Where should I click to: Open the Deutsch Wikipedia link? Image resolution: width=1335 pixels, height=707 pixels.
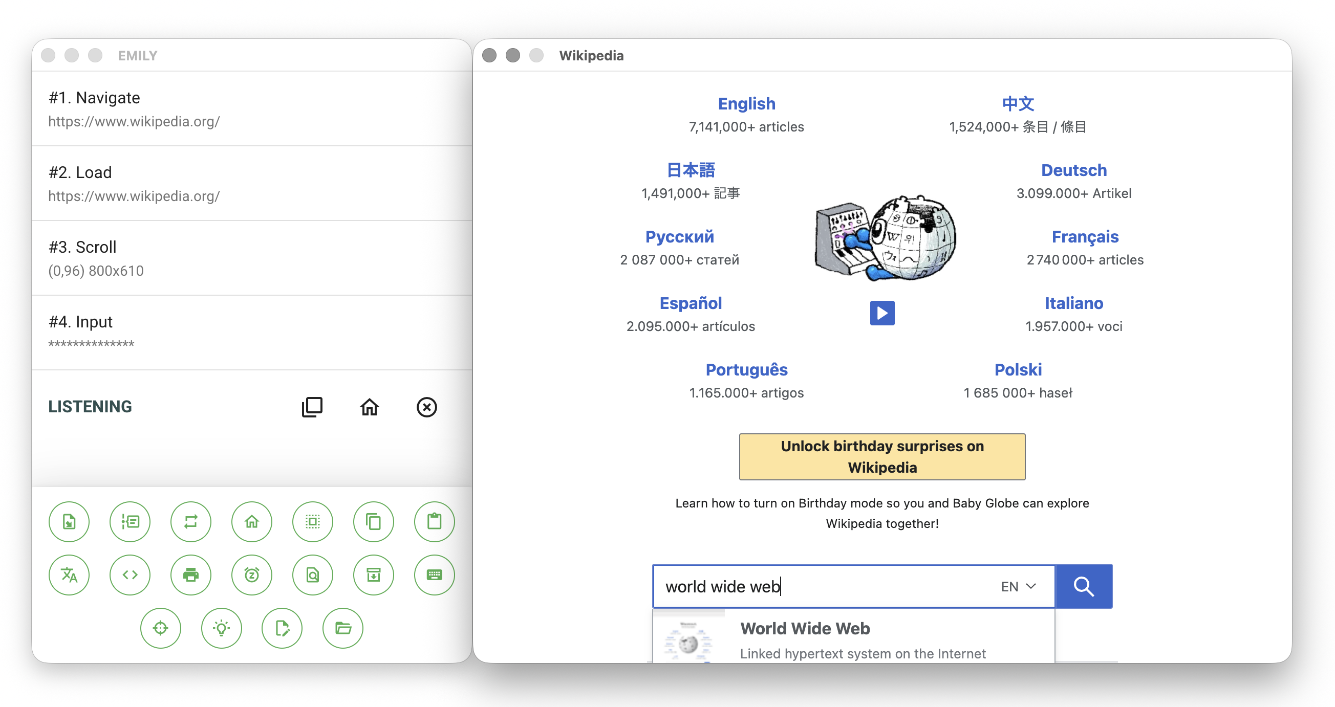1073,170
